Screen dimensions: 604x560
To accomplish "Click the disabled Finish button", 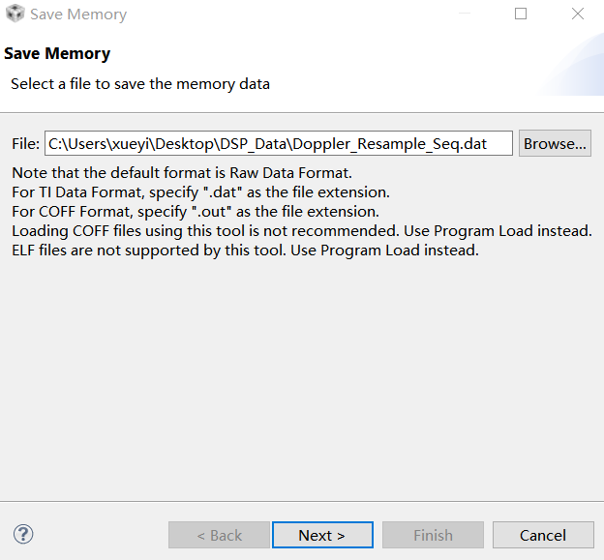I will coord(433,535).
